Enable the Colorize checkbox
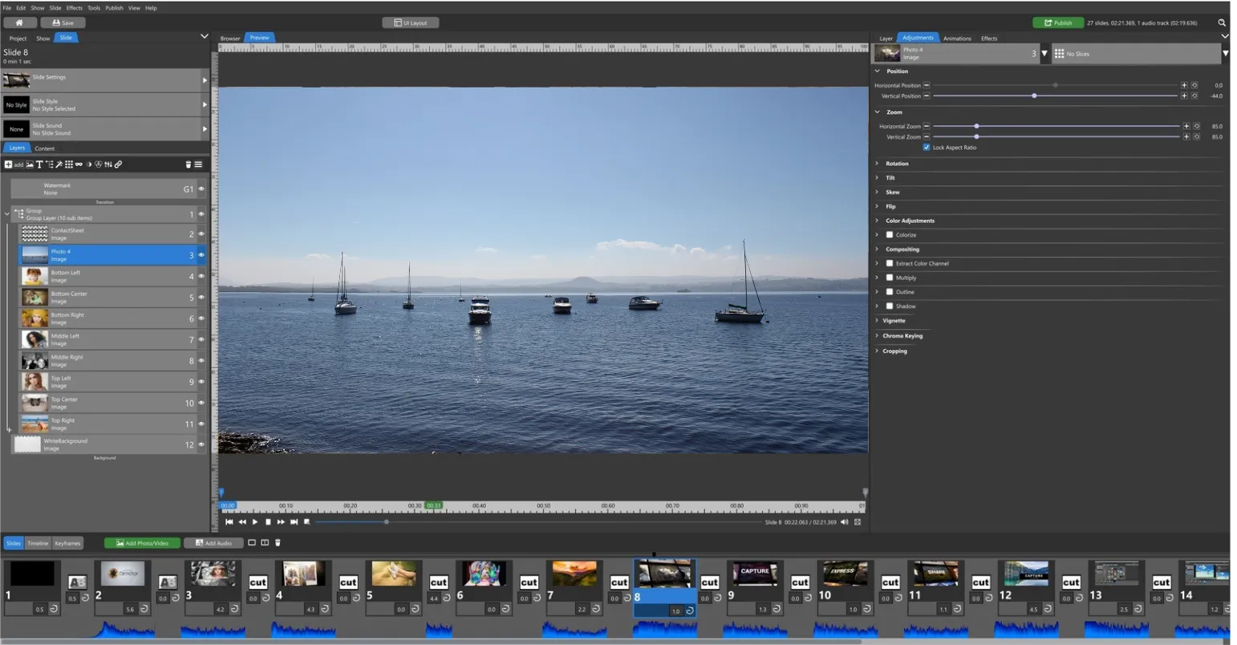Screen dimensions: 1237x645 coord(890,235)
